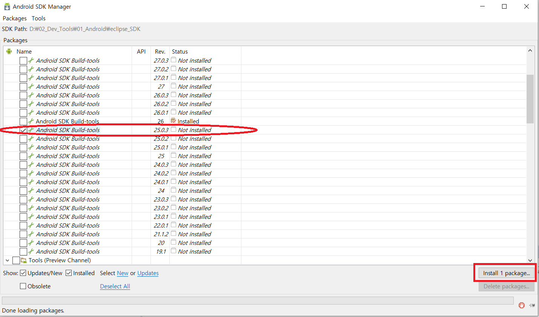This screenshot has width=539, height=317.
Task: Uncheck the Build-tools 25.0.3 package checkbox
Action: [23, 130]
